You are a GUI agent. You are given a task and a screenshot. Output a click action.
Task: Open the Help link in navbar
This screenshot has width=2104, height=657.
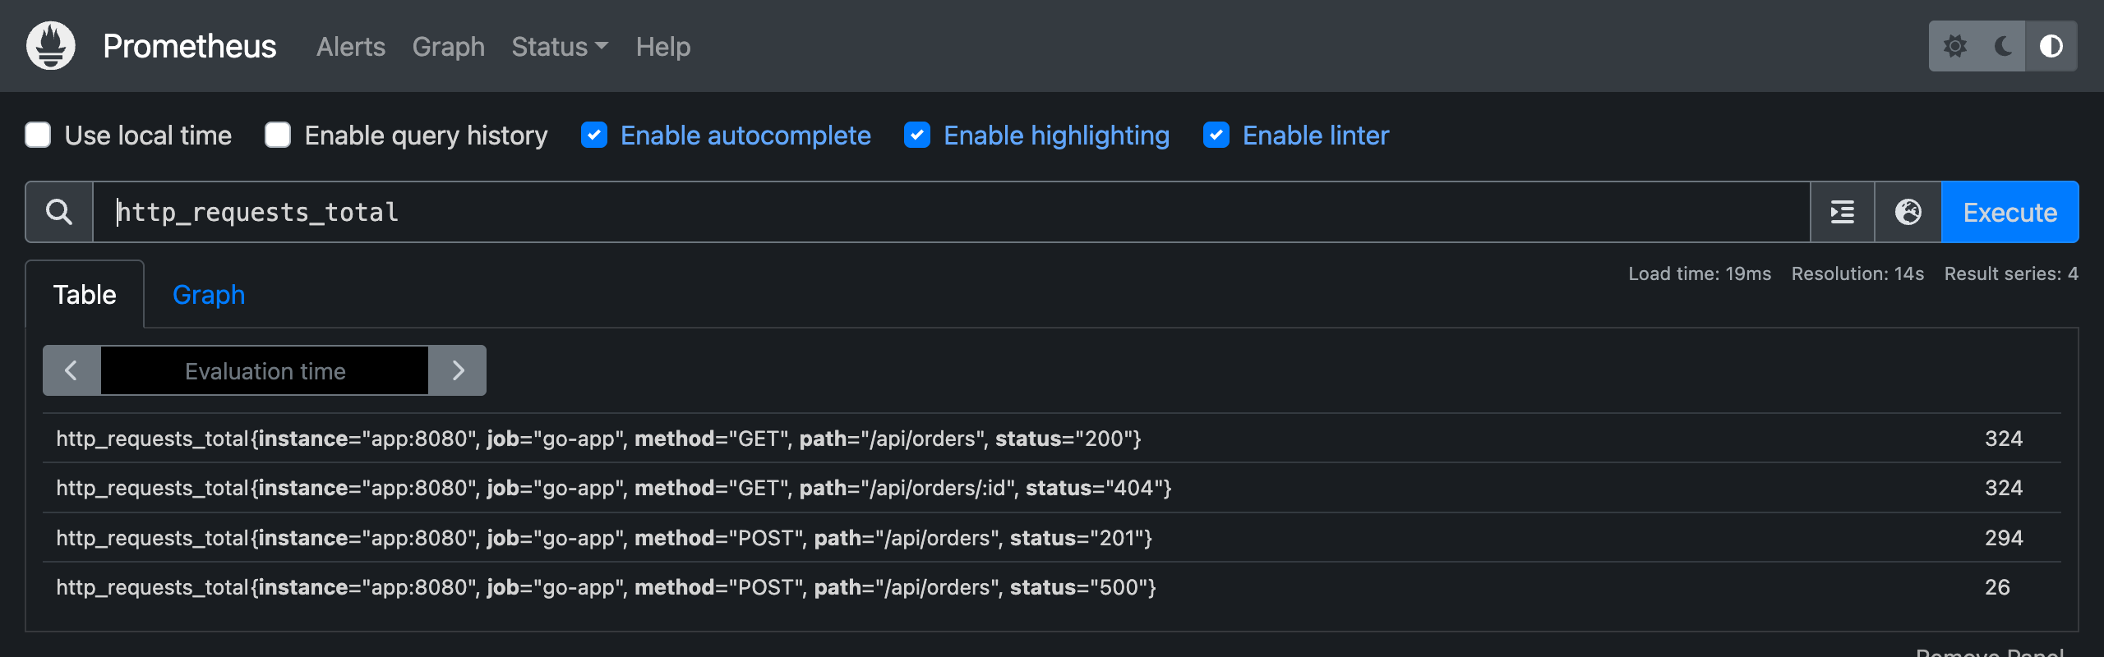pos(663,47)
